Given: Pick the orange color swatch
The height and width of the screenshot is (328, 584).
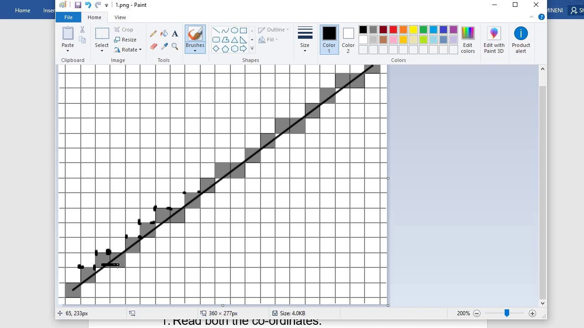Looking at the screenshot, I should [x=403, y=30].
